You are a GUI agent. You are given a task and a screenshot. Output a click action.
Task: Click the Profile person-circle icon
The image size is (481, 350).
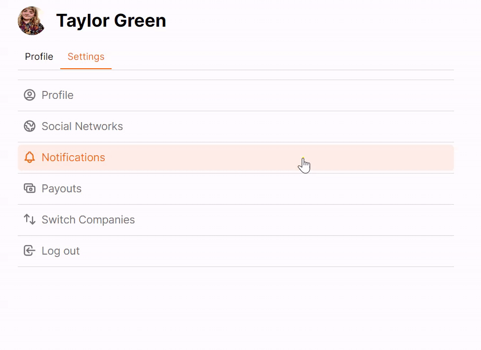coord(30,95)
